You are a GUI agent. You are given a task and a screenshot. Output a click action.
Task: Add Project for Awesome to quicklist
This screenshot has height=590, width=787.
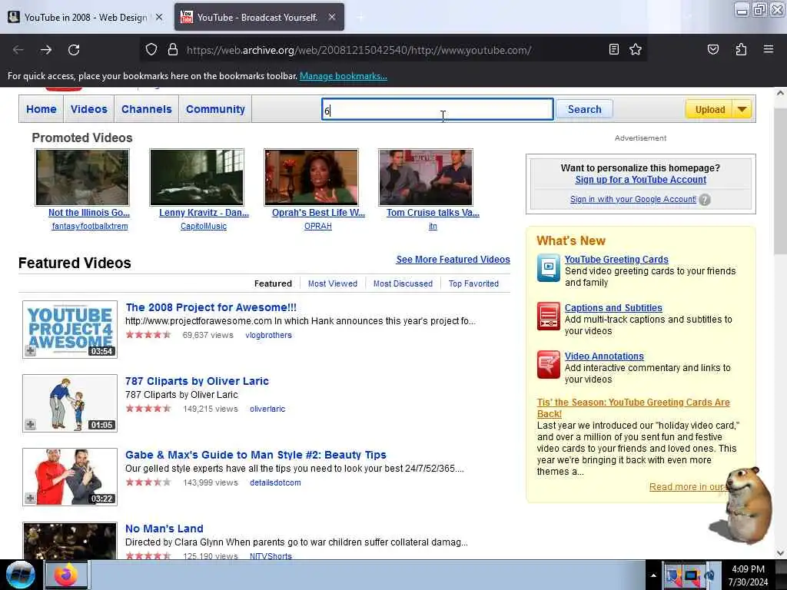click(x=31, y=350)
